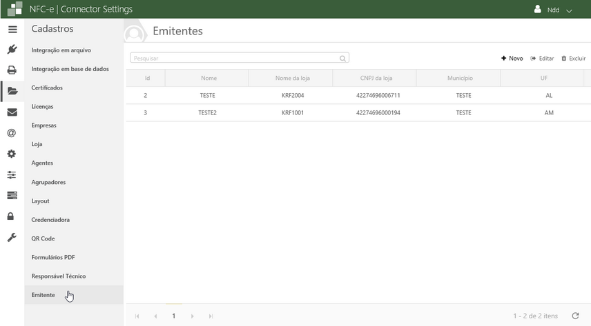
Task: Open the envelope mail icon section
Action: coord(12,112)
